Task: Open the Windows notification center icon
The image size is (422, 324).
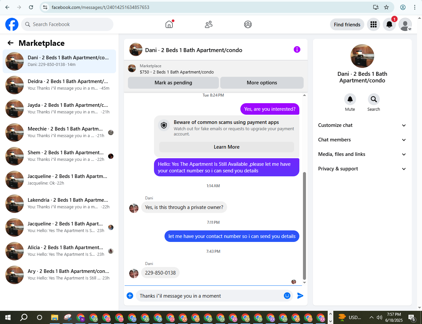Action: pos(412,318)
